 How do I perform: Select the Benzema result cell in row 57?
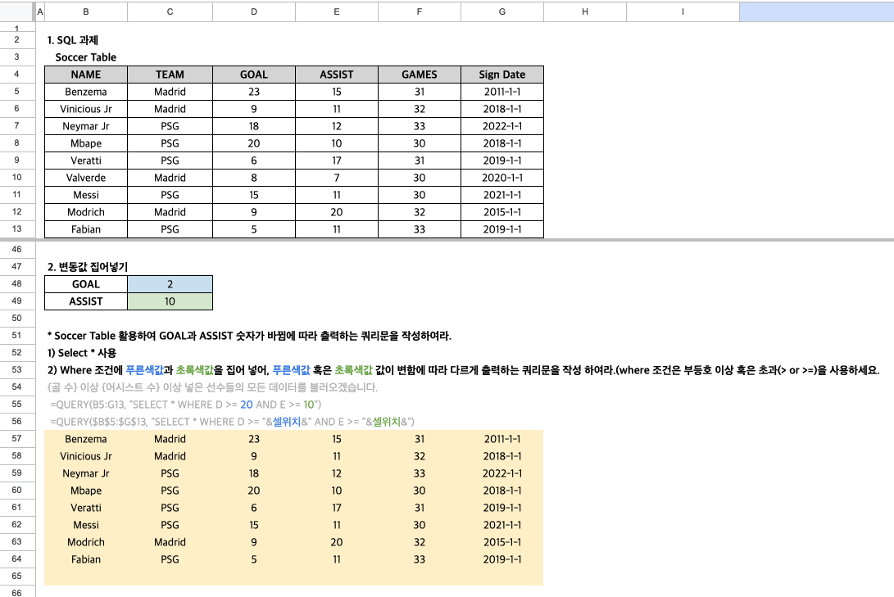click(86, 439)
